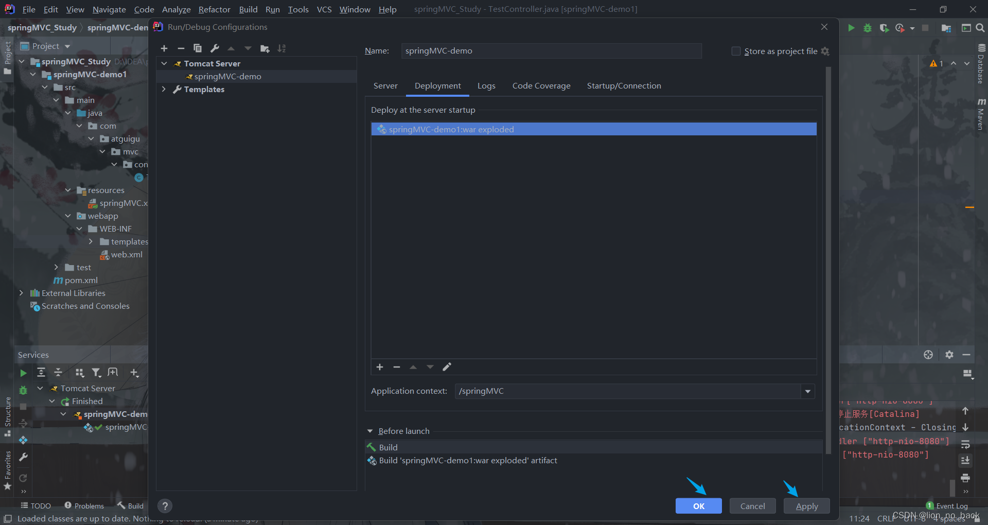Screen dimensions: 988x525
Task: Select the Build before-launch task
Action: point(593,447)
